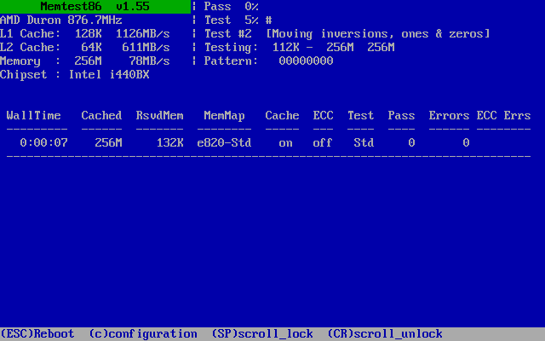Screen dimensions: 545x341
Task: Click the ECC Errs column header
Action: [503, 116]
